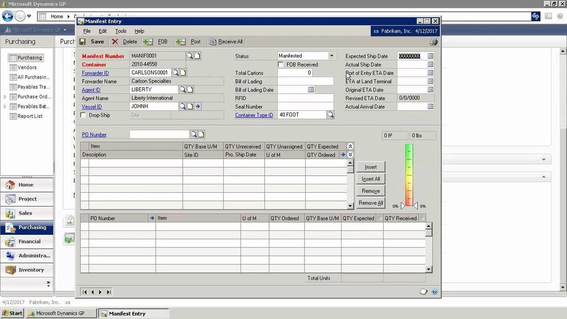Click the help icon at window bottom

tap(435, 291)
